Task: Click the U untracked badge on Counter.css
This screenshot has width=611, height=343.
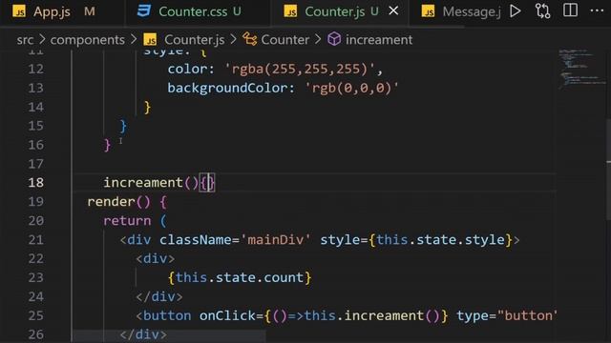Action: 237,11
